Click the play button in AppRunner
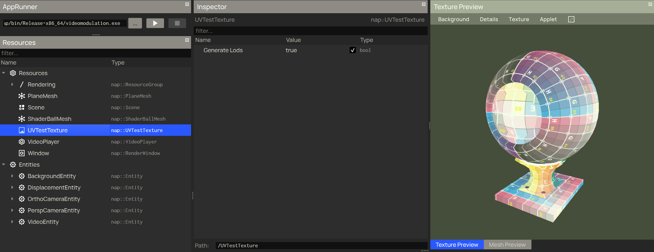 [155, 23]
